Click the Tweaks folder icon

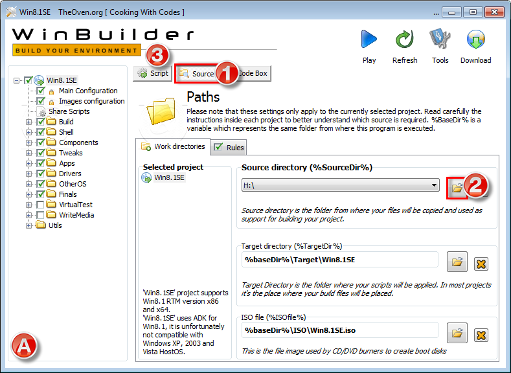point(51,152)
